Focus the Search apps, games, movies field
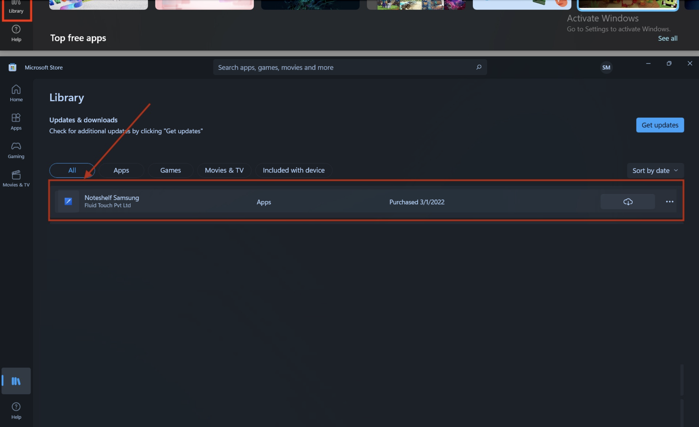 click(350, 67)
